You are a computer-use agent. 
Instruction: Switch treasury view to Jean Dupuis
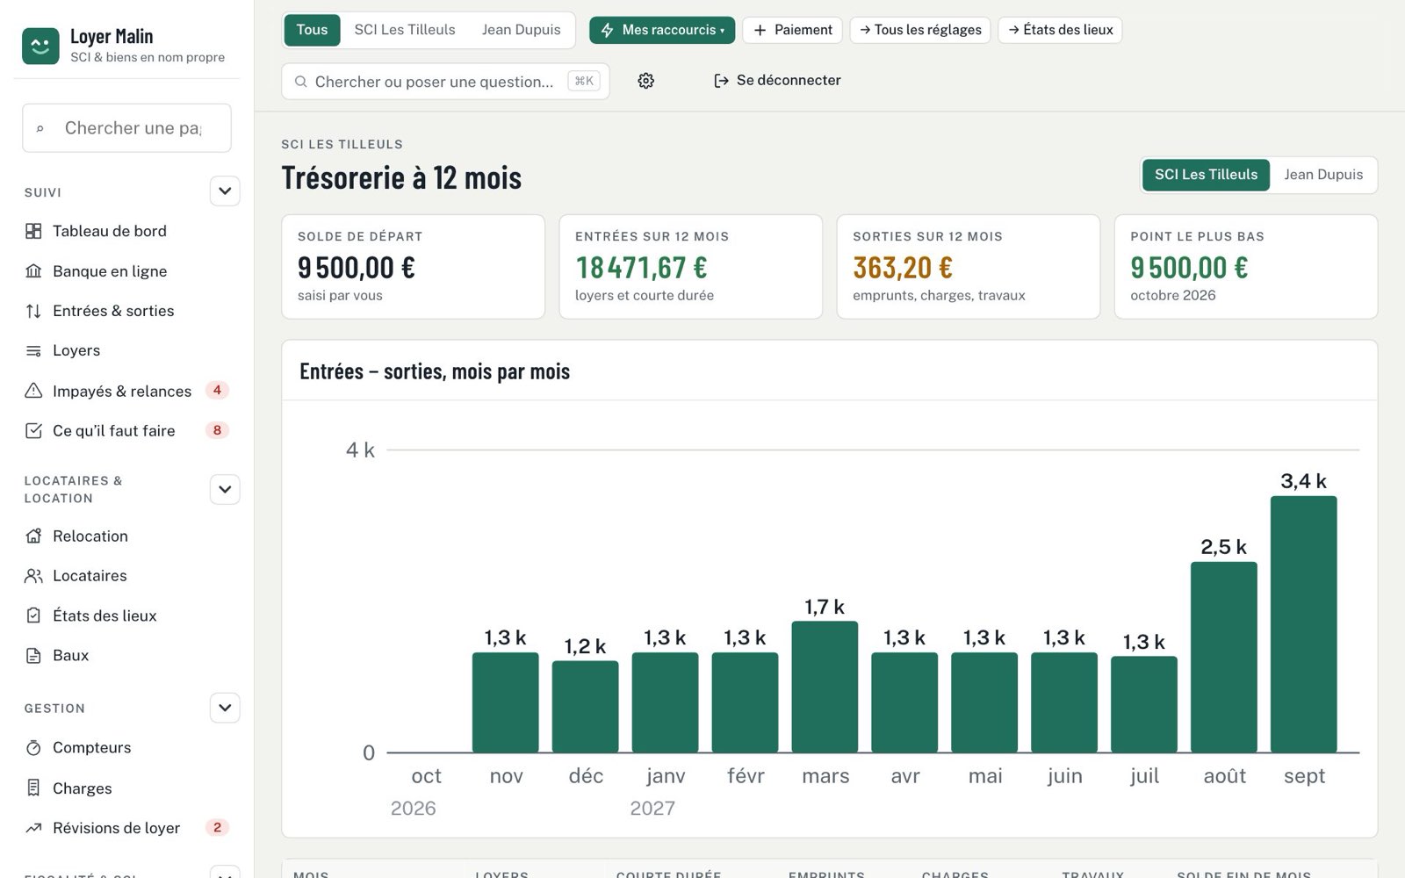click(1323, 175)
